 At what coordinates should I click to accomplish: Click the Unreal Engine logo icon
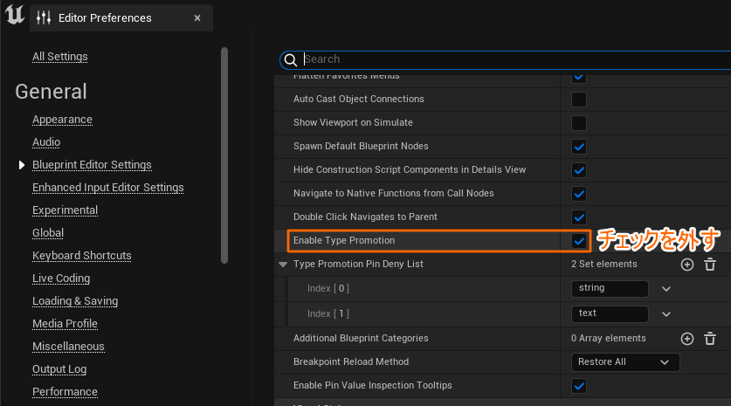click(x=15, y=17)
